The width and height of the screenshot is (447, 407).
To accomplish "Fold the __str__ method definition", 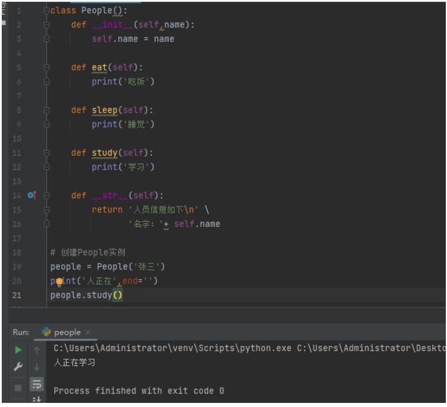I will coord(48,196).
